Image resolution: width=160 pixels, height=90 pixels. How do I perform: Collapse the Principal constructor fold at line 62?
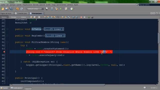pos(7,78)
